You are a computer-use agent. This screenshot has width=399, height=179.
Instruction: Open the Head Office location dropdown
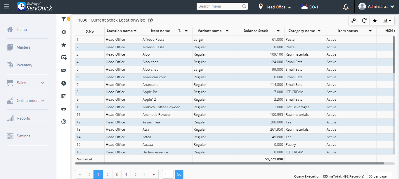275,7
